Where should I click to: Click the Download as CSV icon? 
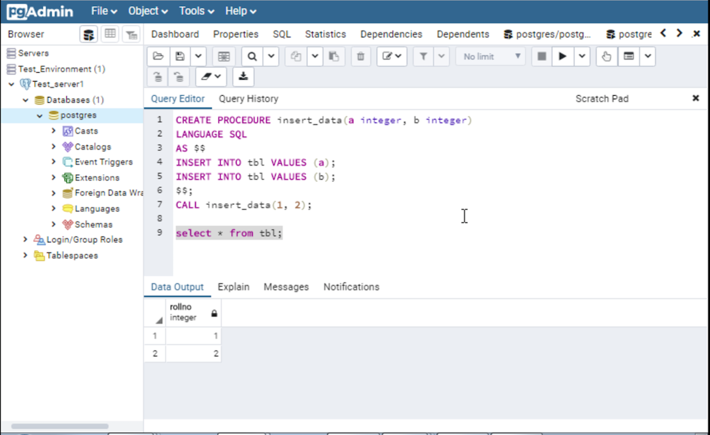pyautogui.click(x=243, y=76)
